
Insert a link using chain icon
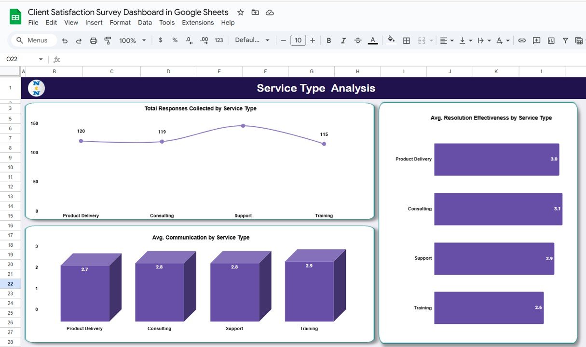pyautogui.click(x=522, y=40)
